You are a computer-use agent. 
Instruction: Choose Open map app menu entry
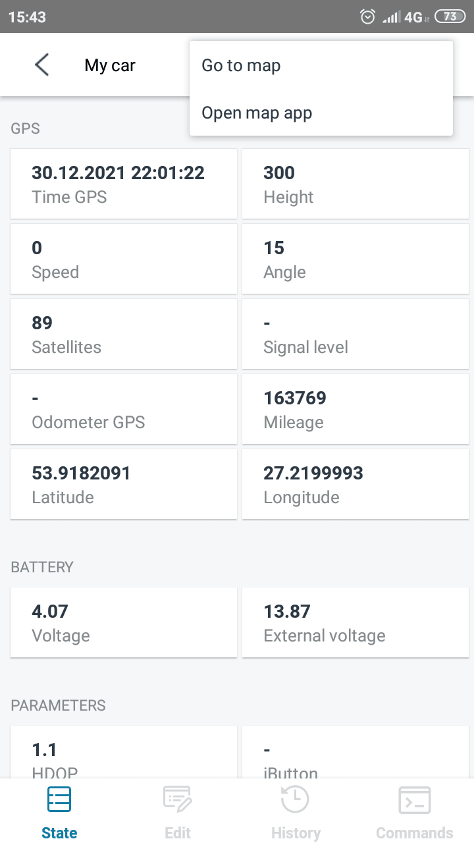point(321,113)
